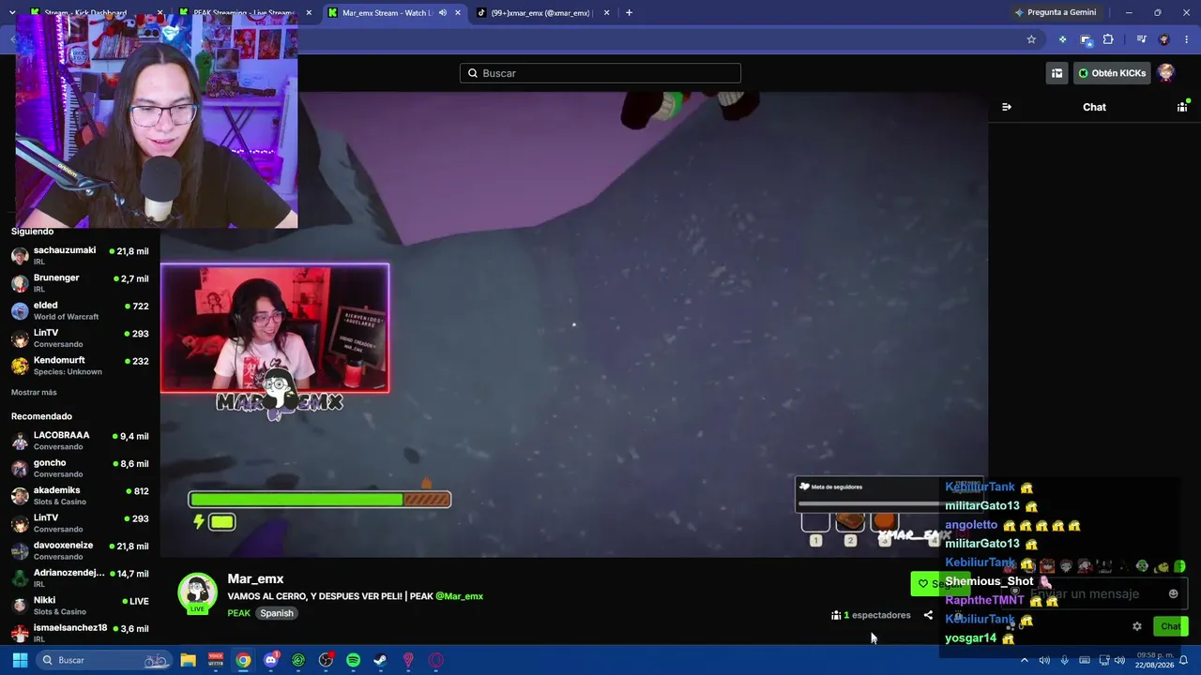
Task: Switch to the PEAK Streaming tab
Action: [245, 13]
